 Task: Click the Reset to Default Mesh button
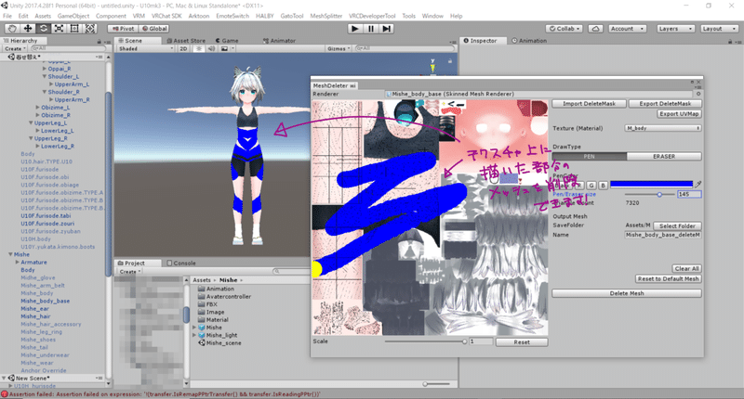pos(668,279)
